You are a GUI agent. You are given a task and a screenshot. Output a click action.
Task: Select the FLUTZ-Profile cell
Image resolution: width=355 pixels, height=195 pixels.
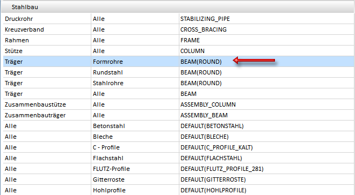[135, 169]
